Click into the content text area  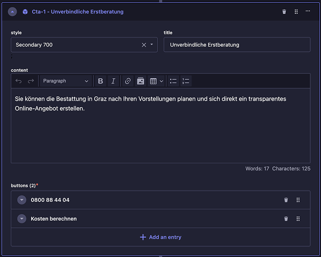click(x=160, y=125)
